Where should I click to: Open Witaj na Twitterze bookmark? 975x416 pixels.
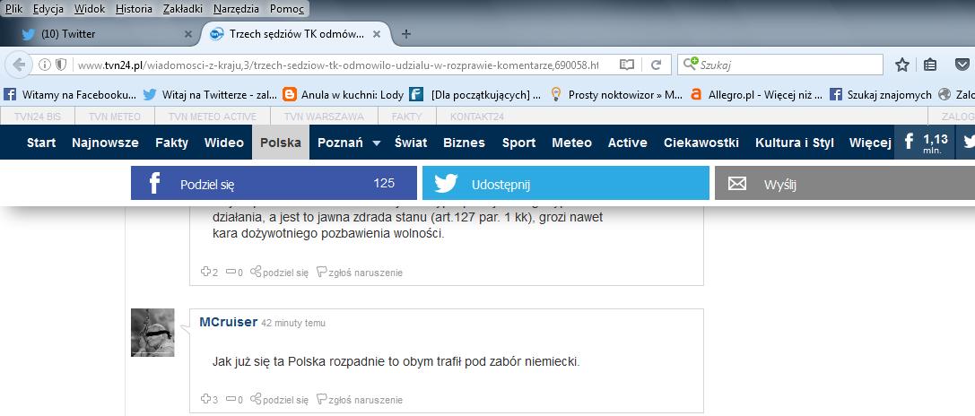pos(210,94)
